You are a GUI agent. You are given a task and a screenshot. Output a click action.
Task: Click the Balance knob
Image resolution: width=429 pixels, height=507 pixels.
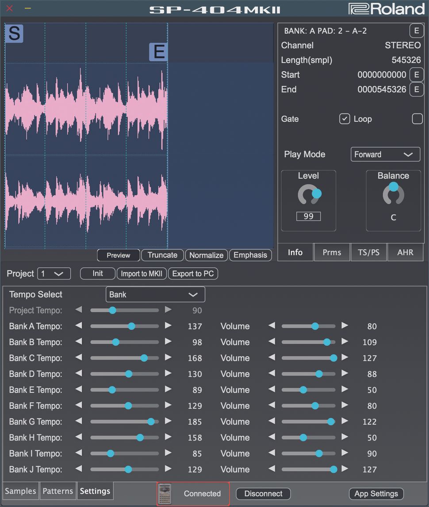point(393,194)
